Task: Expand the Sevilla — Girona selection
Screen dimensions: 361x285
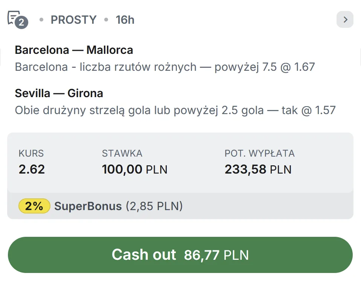Action: (58, 93)
